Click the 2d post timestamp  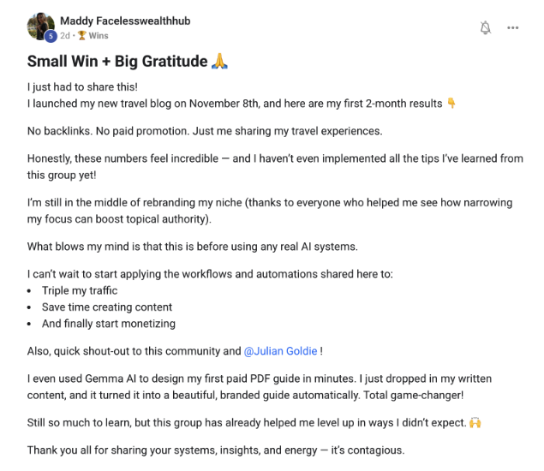pyautogui.click(x=65, y=36)
